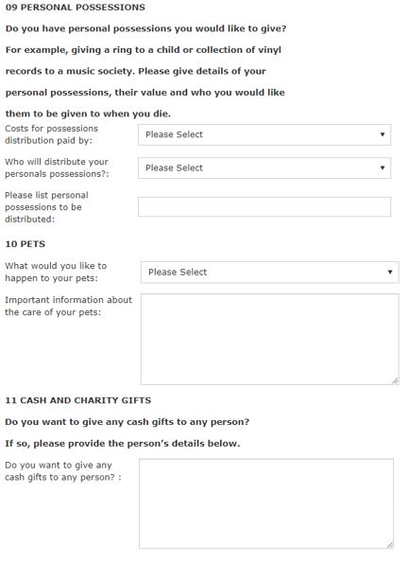The image size is (408, 564).
Task: Click resize handle of cash gifts textarea
Action: (x=390, y=545)
